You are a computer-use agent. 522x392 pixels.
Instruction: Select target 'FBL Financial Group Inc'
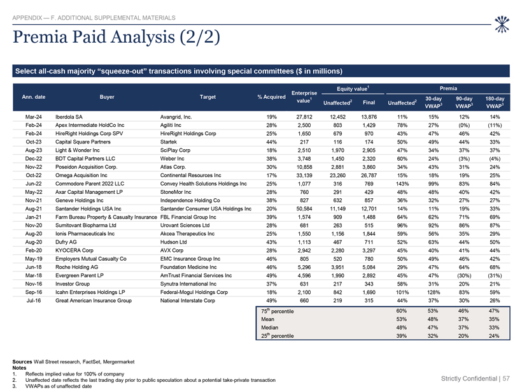pos(188,217)
